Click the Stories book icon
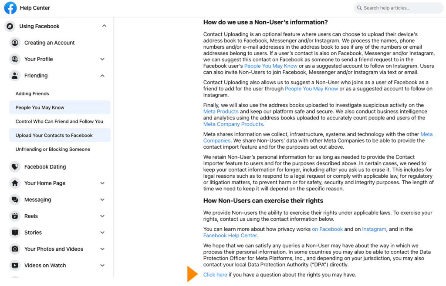446x286 pixels. [x=15, y=233]
